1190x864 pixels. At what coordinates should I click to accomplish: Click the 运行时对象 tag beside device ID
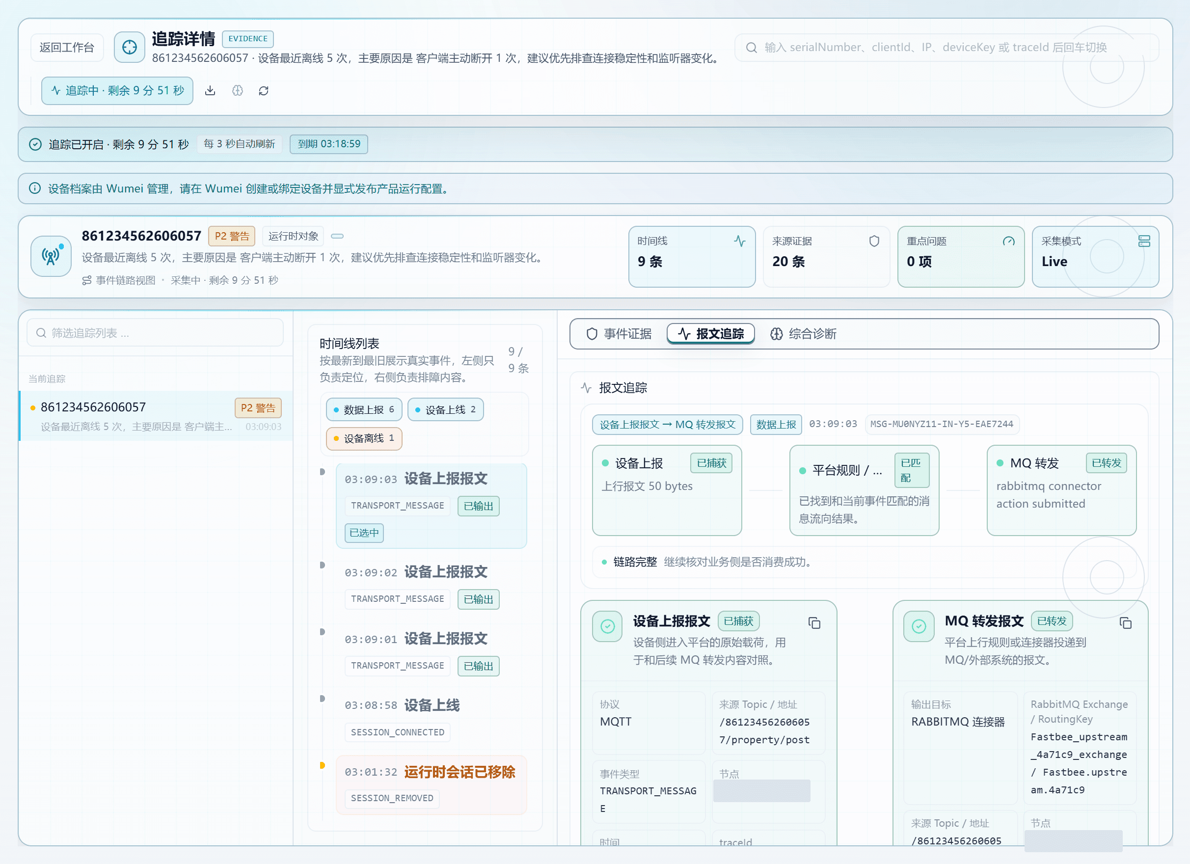(293, 236)
